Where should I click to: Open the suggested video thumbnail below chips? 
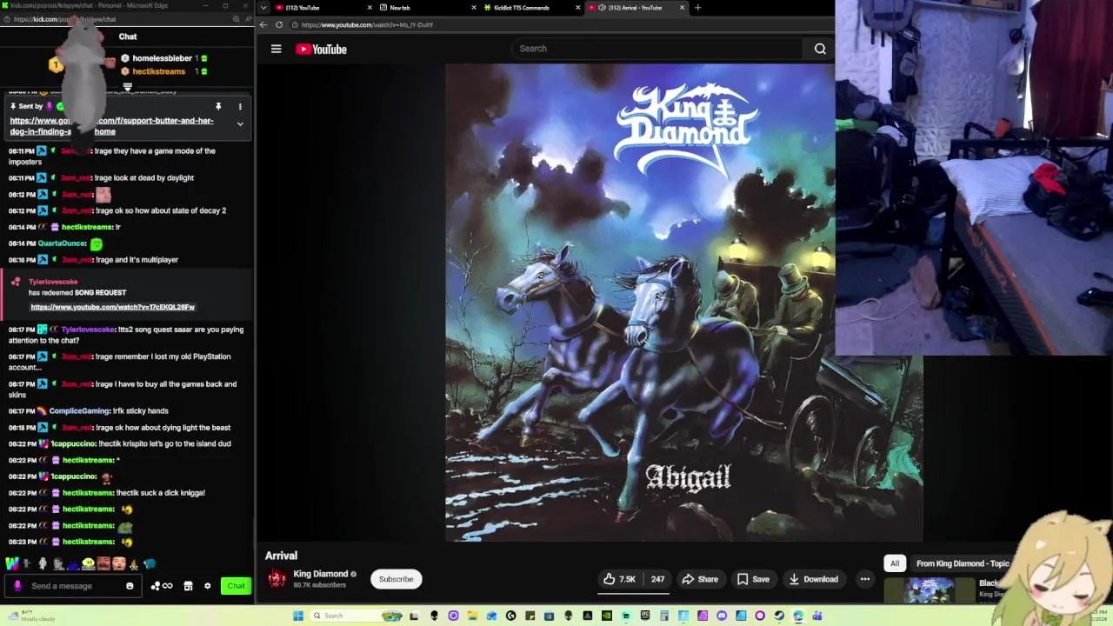[929, 590]
